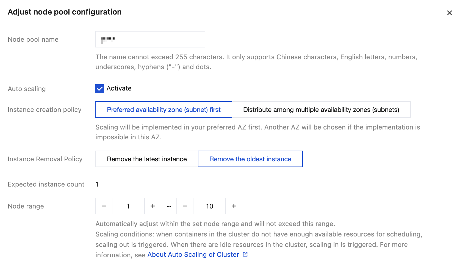
Task: Select Remove the oldest instance policy
Action: 250,159
